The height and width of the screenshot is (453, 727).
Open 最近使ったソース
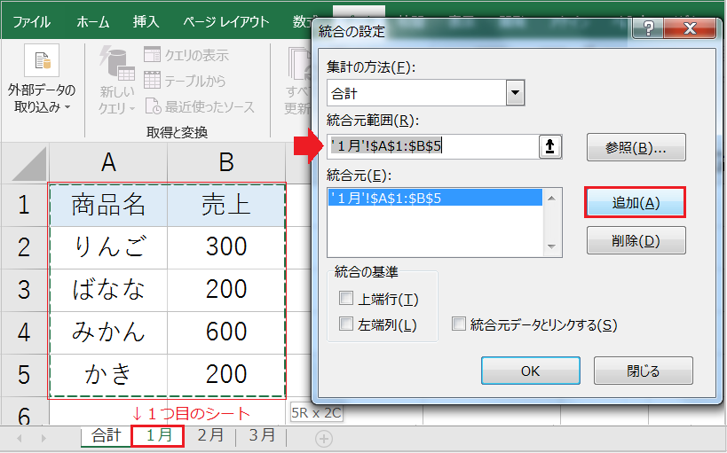click(x=200, y=107)
